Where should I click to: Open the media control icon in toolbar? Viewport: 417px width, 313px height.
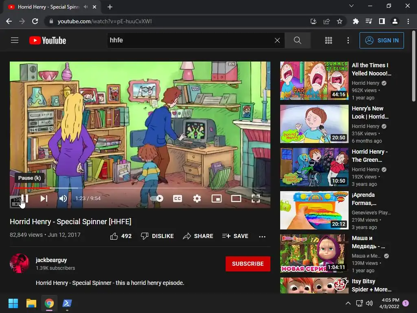369,21
